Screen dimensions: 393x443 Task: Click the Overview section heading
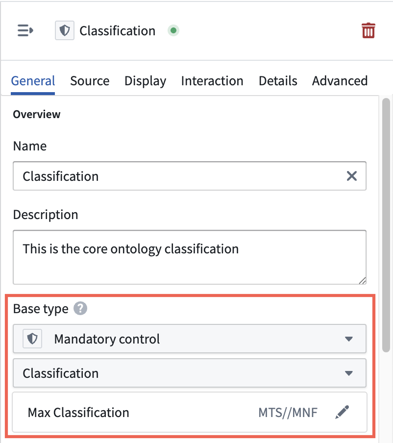coord(37,114)
